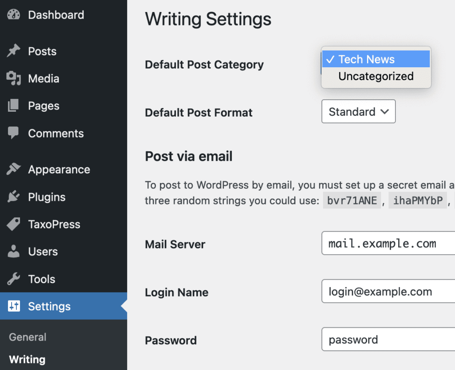Click the Dashboard gauge icon
Screen dimensions: 455x370
[14, 15]
